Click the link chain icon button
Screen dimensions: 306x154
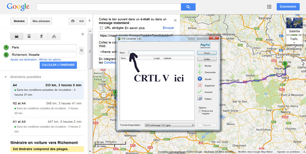coord(81,21)
